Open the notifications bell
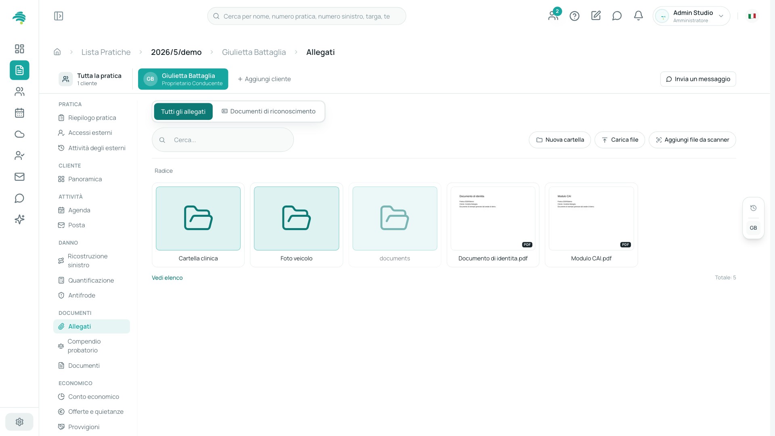The image size is (775, 436). [638, 16]
